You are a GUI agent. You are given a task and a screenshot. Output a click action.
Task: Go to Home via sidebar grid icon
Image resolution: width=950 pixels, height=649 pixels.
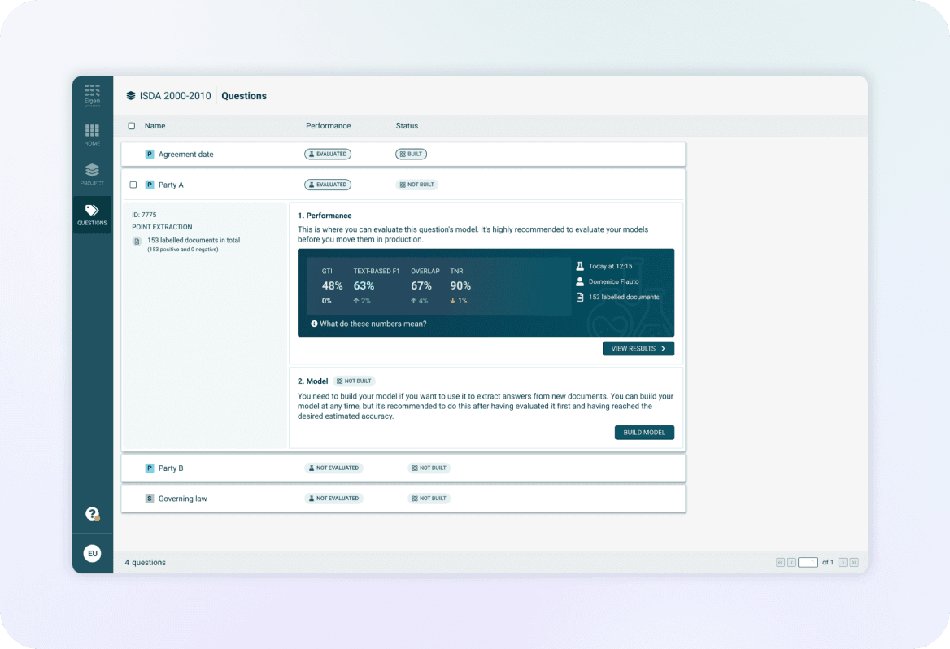pyautogui.click(x=92, y=134)
